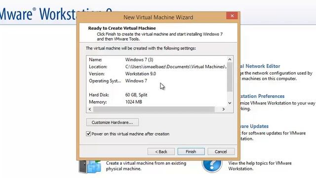Image resolution: width=316 pixels, height=178 pixels.
Task: Open Customize Hardware settings
Action: [112, 122]
